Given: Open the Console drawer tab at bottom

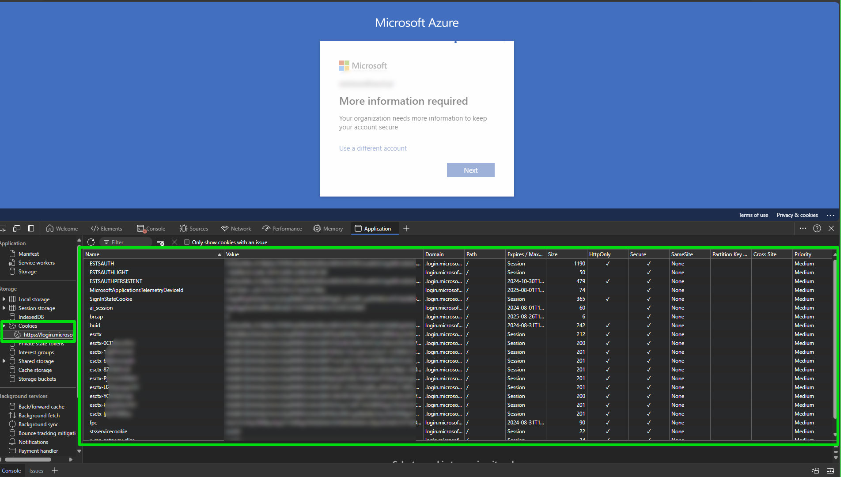Looking at the screenshot, I should click(11, 471).
